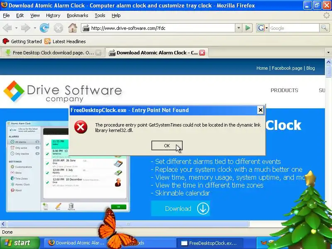Viewport: 332px width, 249px height.
Task: Open the Home link on the page
Action: click(262, 68)
